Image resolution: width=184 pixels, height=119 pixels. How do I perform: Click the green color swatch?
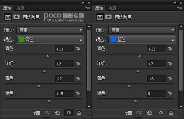coord(21,40)
